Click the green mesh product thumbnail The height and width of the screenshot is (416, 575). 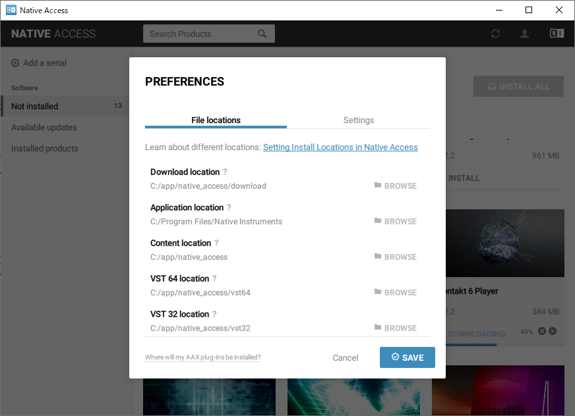(x=353, y=397)
